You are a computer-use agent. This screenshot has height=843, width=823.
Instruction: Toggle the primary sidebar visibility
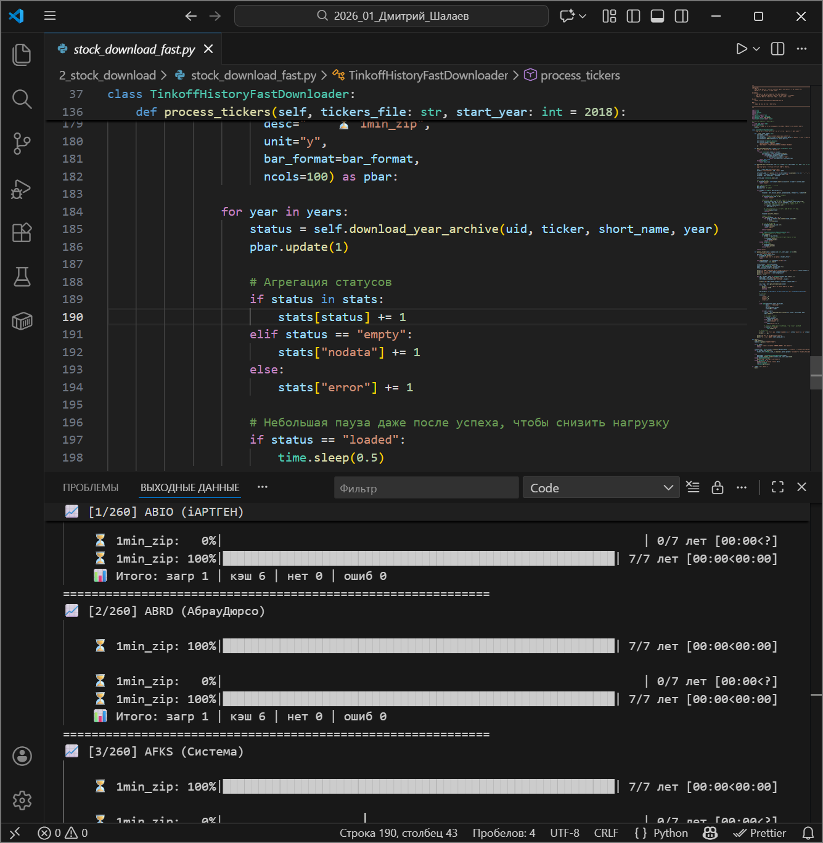pos(633,16)
